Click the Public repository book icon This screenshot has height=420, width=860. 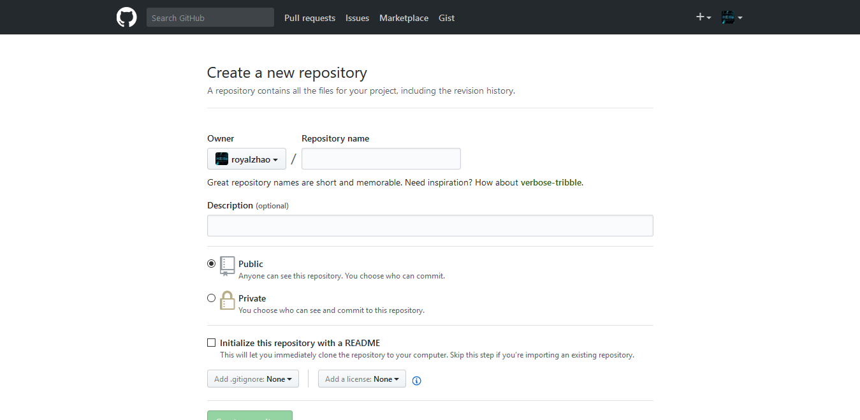pyautogui.click(x=228, y=266)
